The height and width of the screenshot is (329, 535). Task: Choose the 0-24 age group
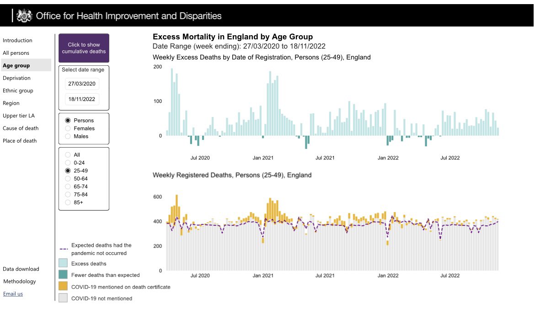tap(68, 163)
